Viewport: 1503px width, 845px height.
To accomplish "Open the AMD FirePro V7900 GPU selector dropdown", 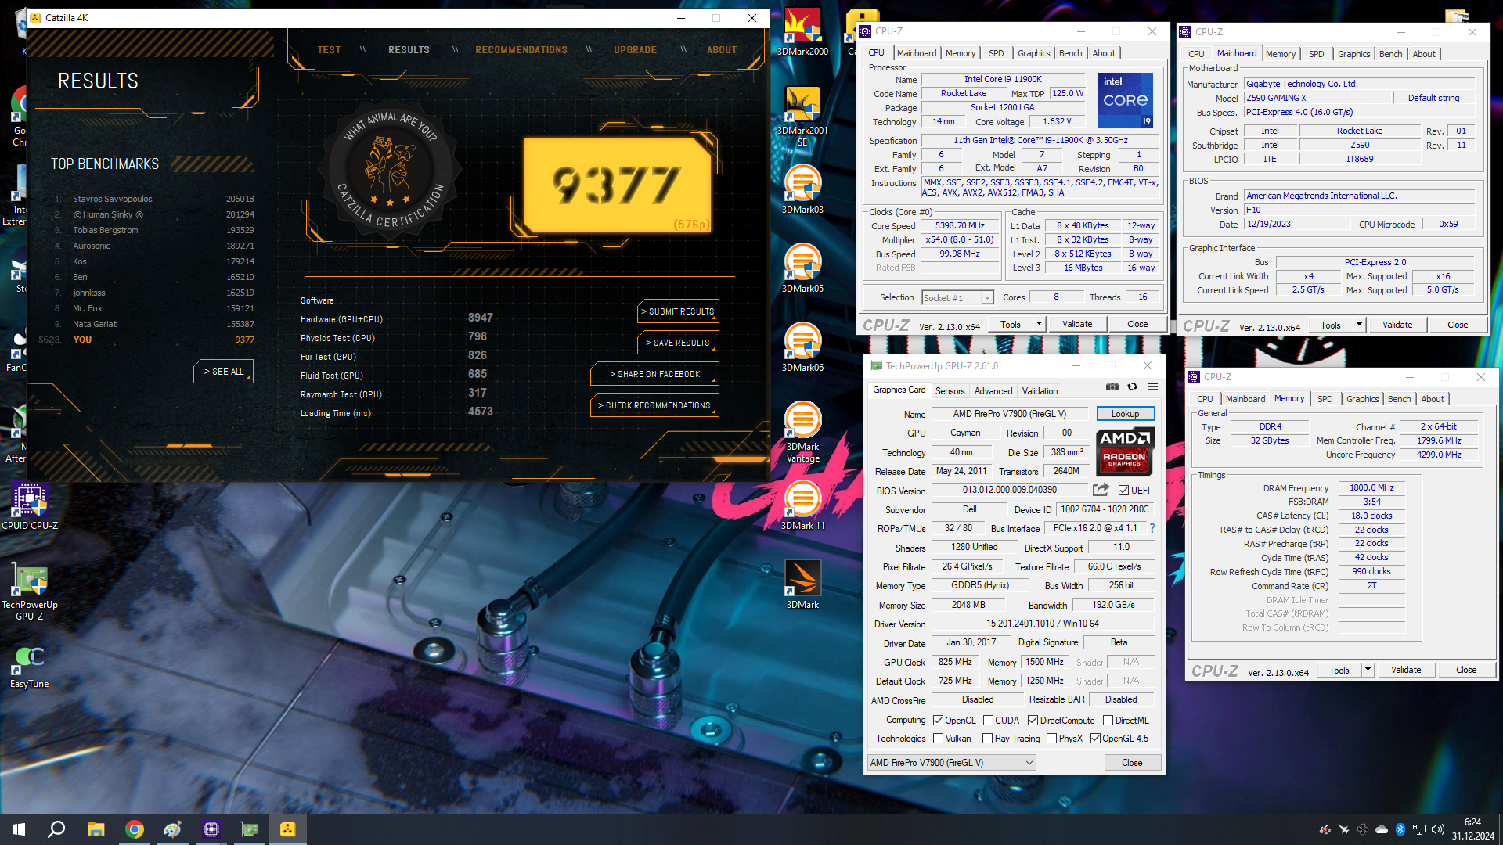I will [952, 763].
